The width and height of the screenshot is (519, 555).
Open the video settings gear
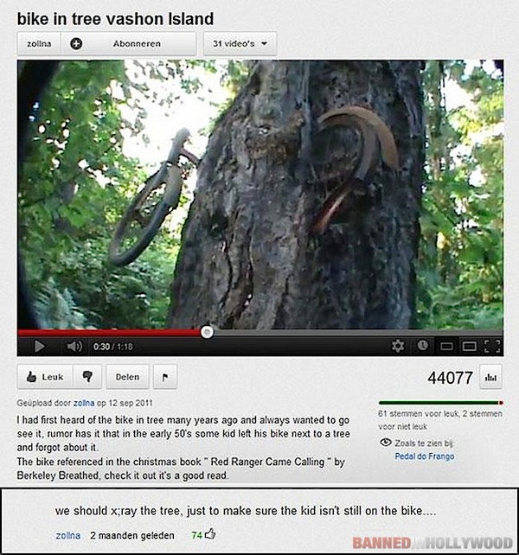398,346
